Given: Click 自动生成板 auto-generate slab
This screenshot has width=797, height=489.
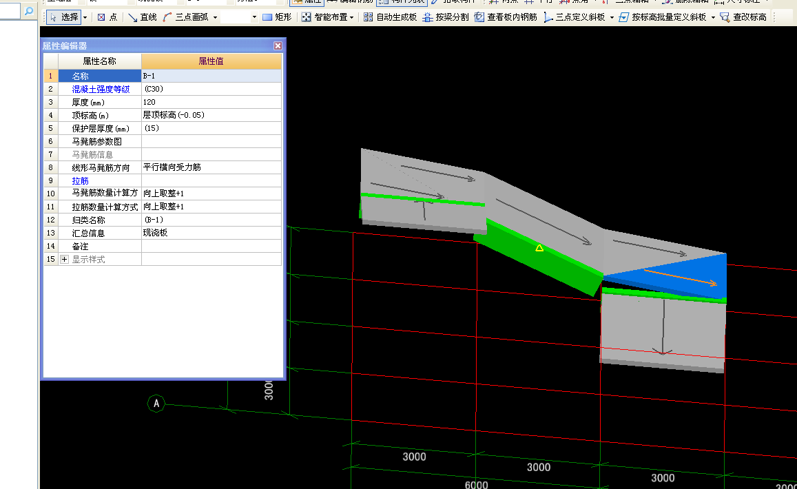Looking at the screenshot, I should [x=391, y=17].
